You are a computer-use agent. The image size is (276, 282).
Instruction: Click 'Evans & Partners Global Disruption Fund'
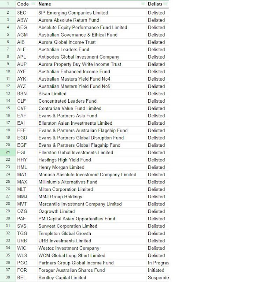[92, 138]
